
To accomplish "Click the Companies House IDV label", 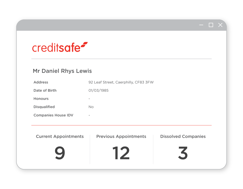I will pos(53,115).
